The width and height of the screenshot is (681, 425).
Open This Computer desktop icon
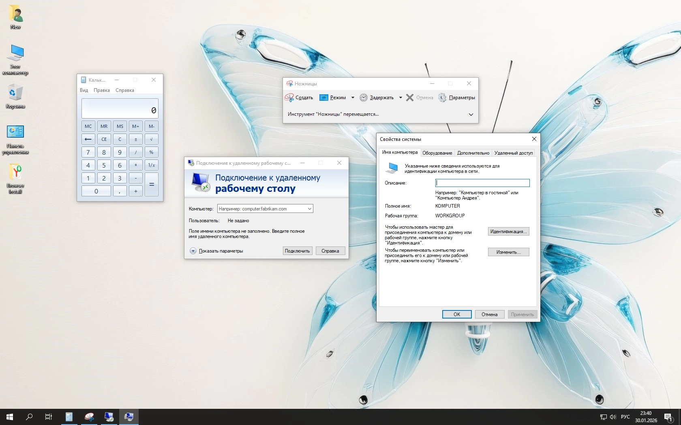(x=16, y=53)
